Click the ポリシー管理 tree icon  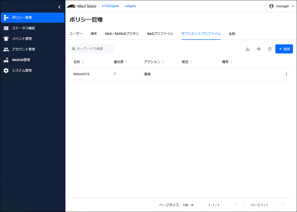click(6, 18)
